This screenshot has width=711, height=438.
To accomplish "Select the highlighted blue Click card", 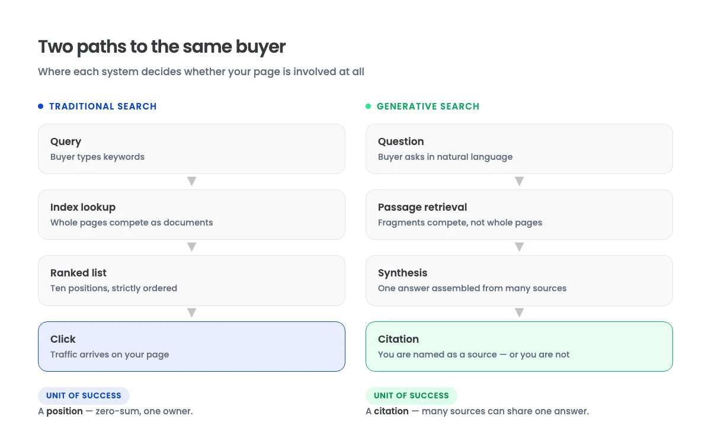I will click(191, 346).
